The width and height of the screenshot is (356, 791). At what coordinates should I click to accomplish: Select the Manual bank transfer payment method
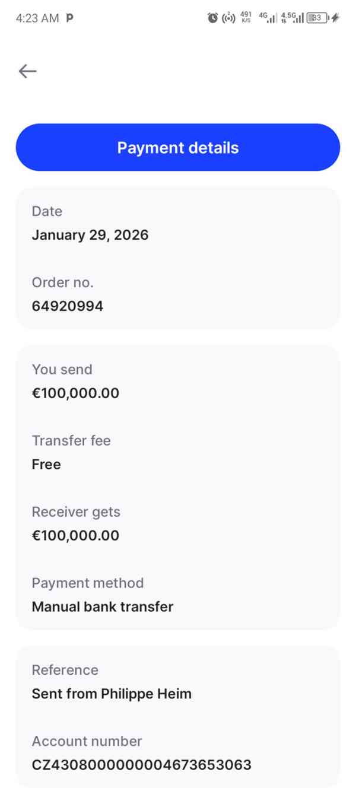tap(103, 606)
